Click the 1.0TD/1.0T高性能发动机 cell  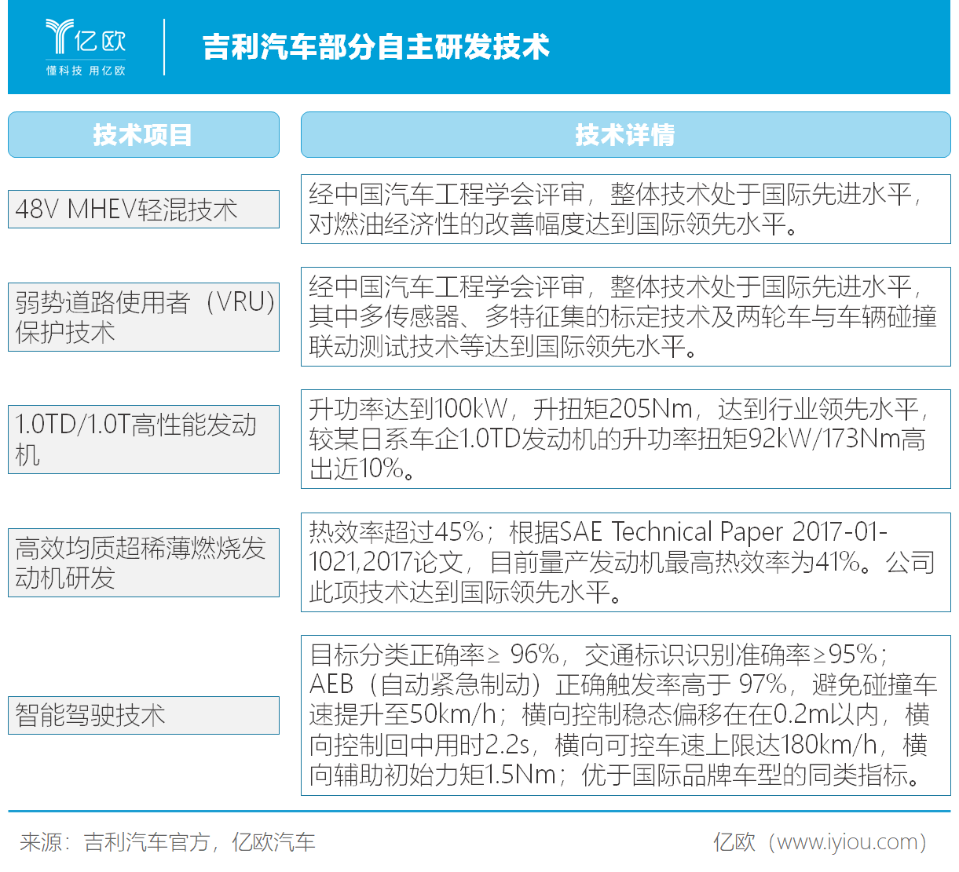143,439
